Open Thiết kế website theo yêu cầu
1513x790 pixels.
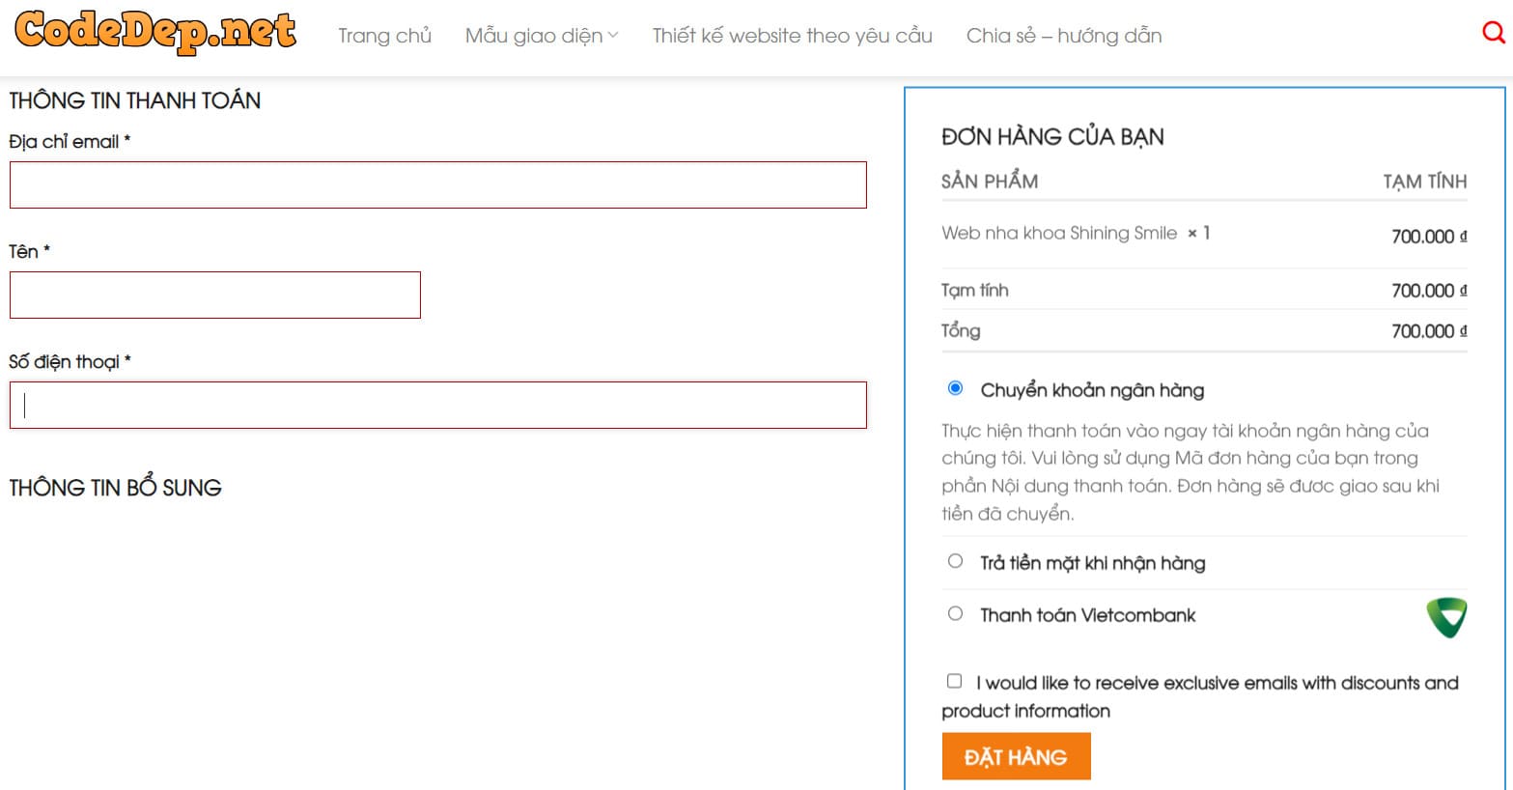click(x=792, y=36)
